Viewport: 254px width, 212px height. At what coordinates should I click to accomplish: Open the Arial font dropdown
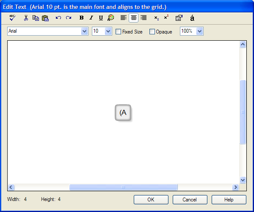pos(84,31)
